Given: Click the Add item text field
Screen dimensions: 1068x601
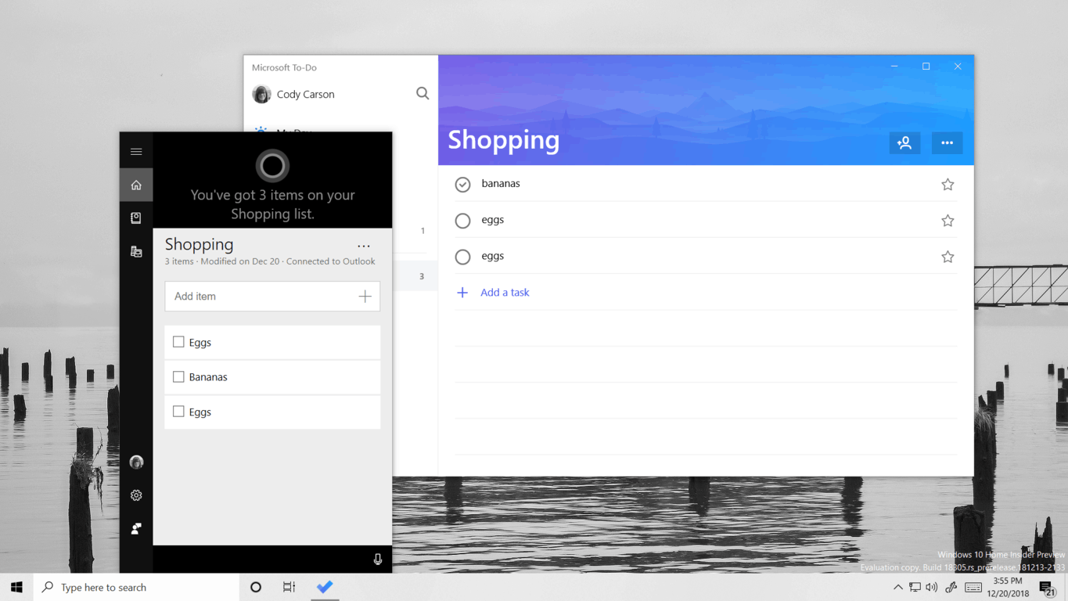Looking at the screenshot, I should [x=272, y=297].
